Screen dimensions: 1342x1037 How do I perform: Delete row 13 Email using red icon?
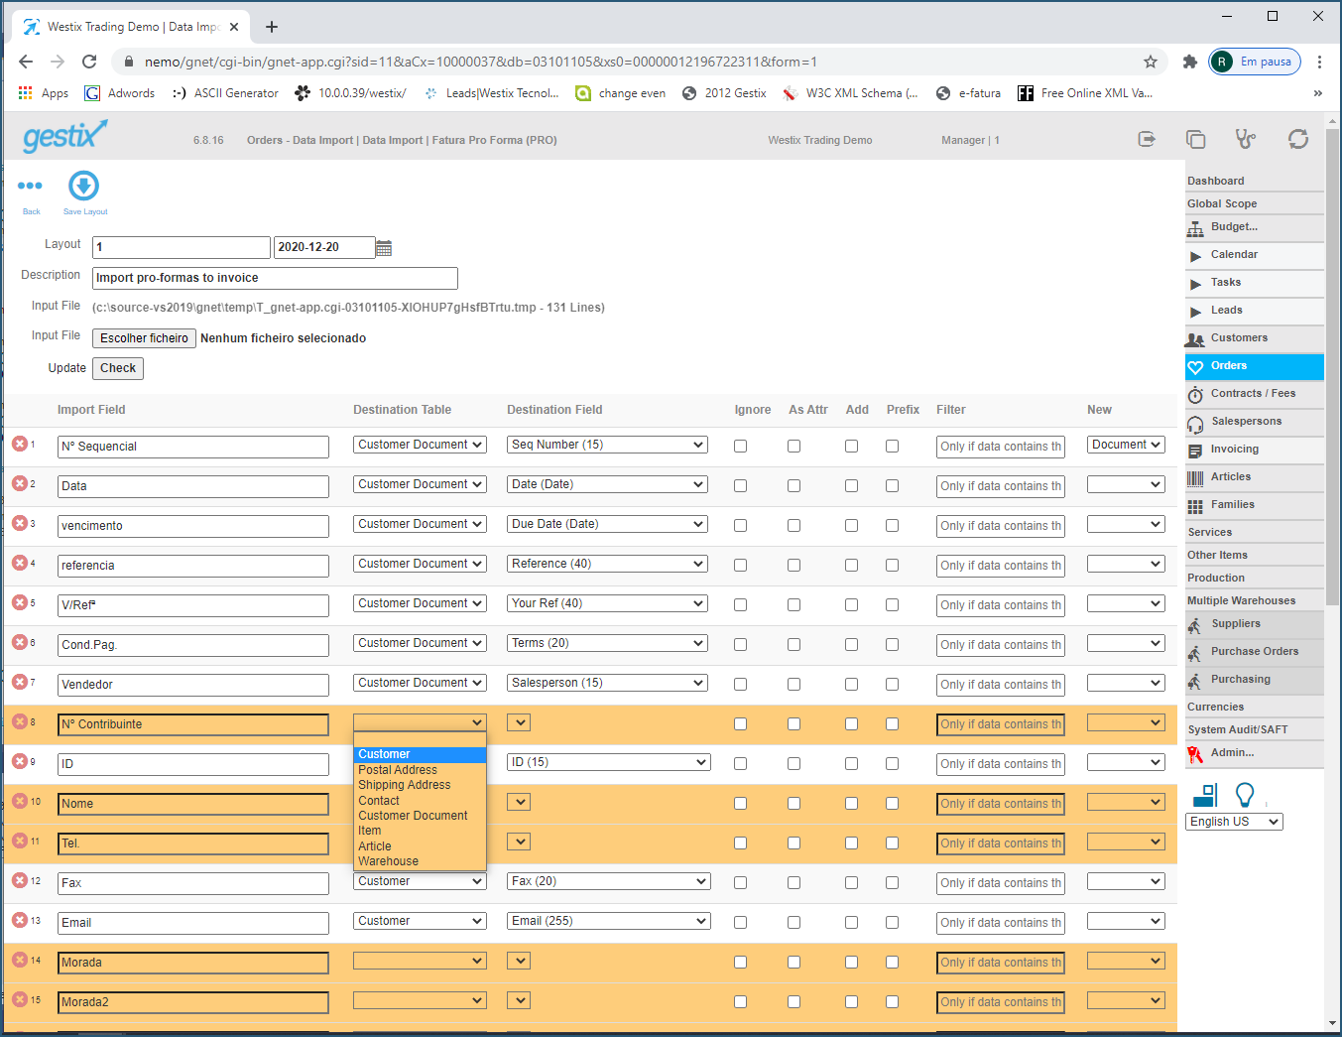click(x=20, y=920)
